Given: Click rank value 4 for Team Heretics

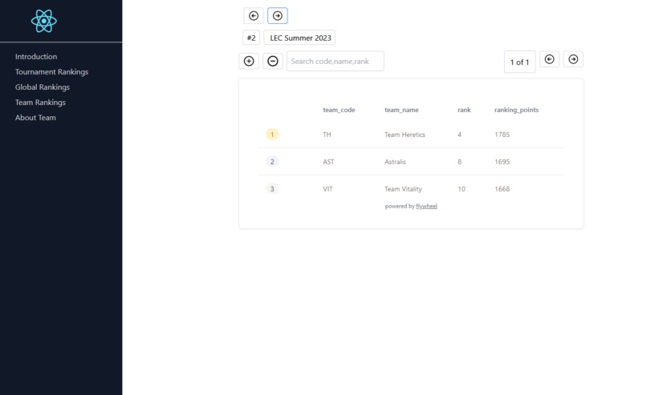Looking at the screenshot, I should pos(460,135).
